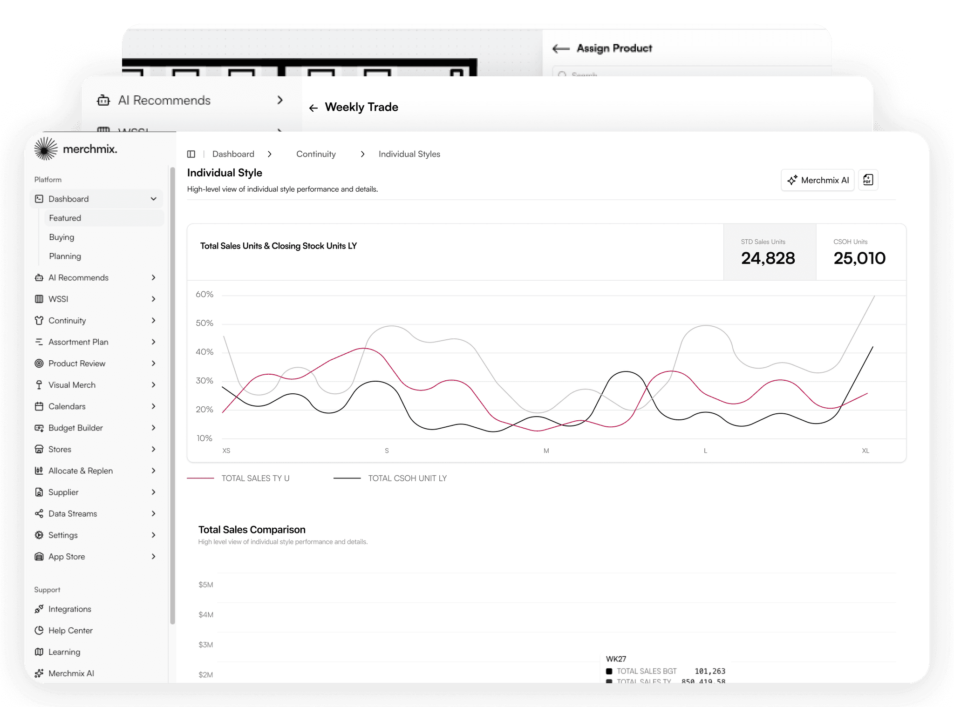Toggle the sidebar panel icon

[x=191, y=154]
